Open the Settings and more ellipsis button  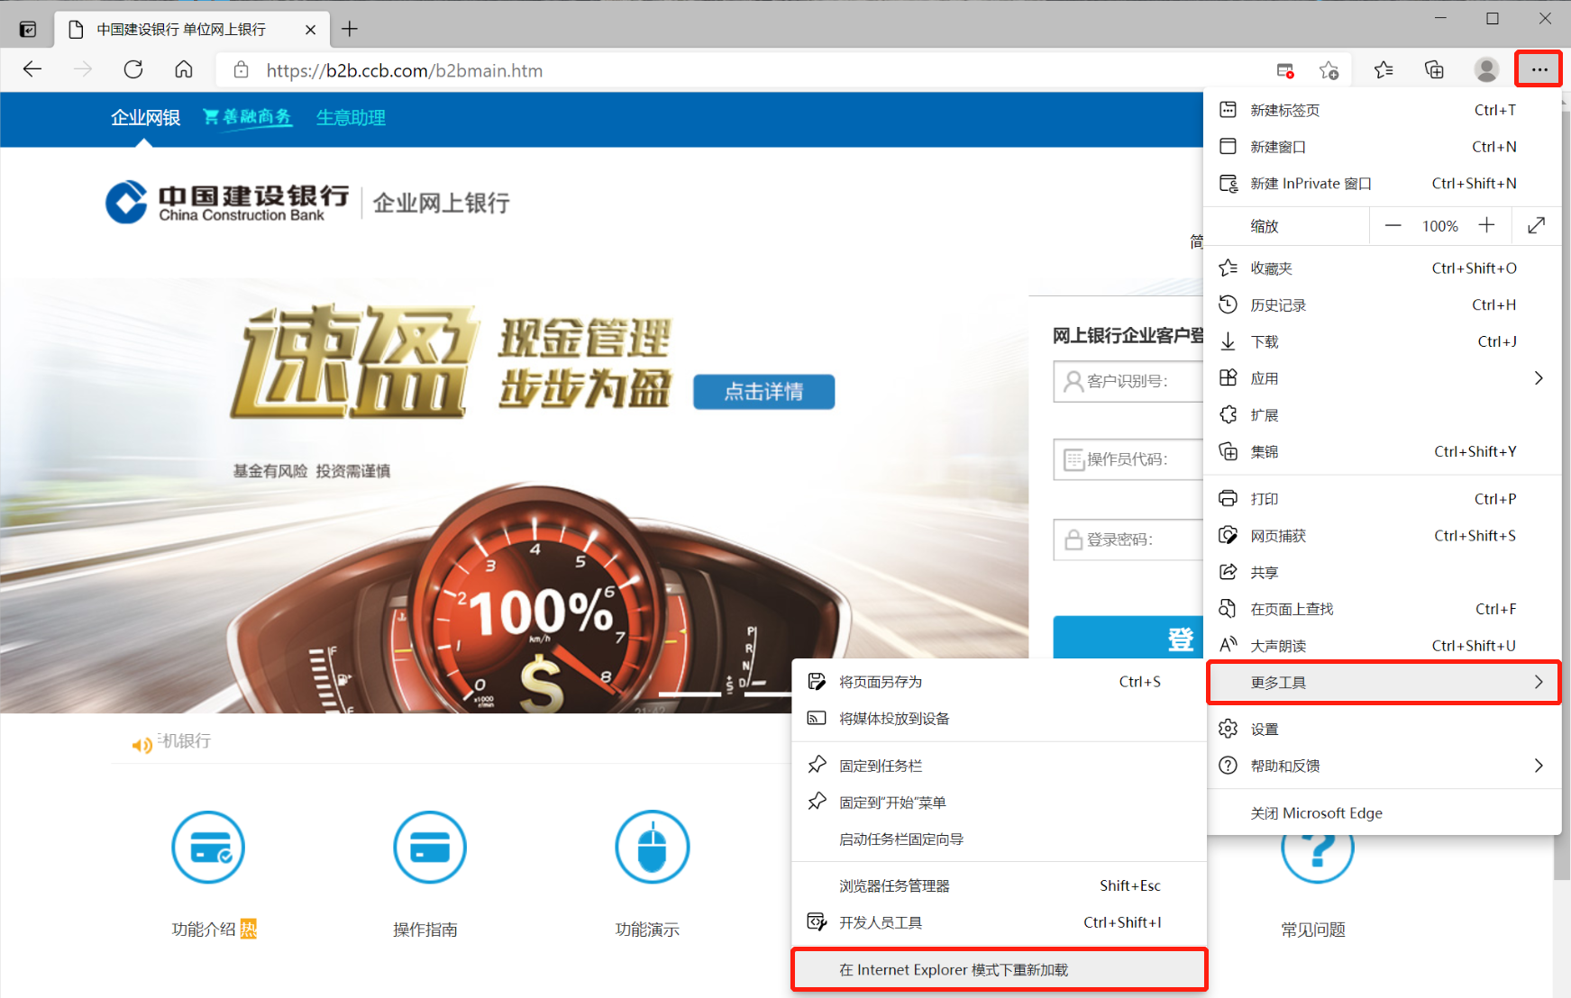1539,69
